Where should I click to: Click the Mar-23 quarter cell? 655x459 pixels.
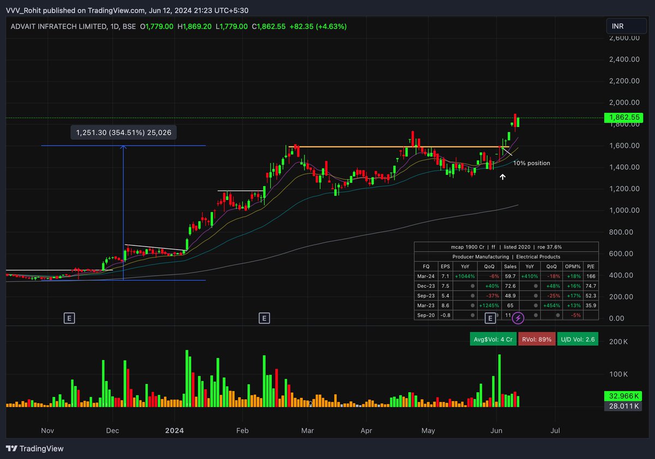426,305
